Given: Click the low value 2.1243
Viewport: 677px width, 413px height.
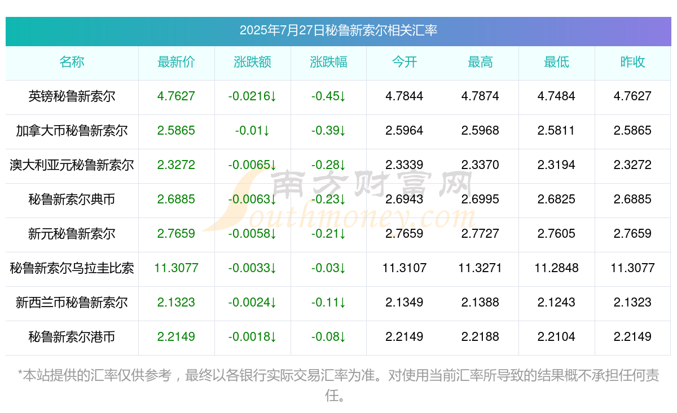Looking at the screenshot, I should 556,303.
